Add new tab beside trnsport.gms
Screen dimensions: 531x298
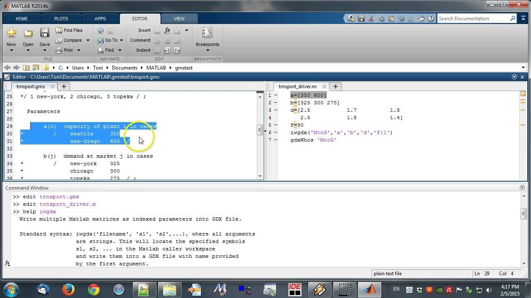click(63, 86)
